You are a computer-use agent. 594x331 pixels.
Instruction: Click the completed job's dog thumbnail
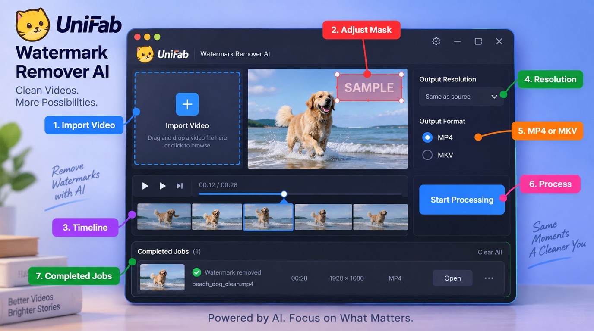click(162, 277)
